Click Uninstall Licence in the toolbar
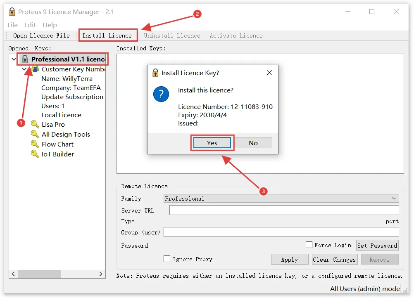 coord(172,35)
